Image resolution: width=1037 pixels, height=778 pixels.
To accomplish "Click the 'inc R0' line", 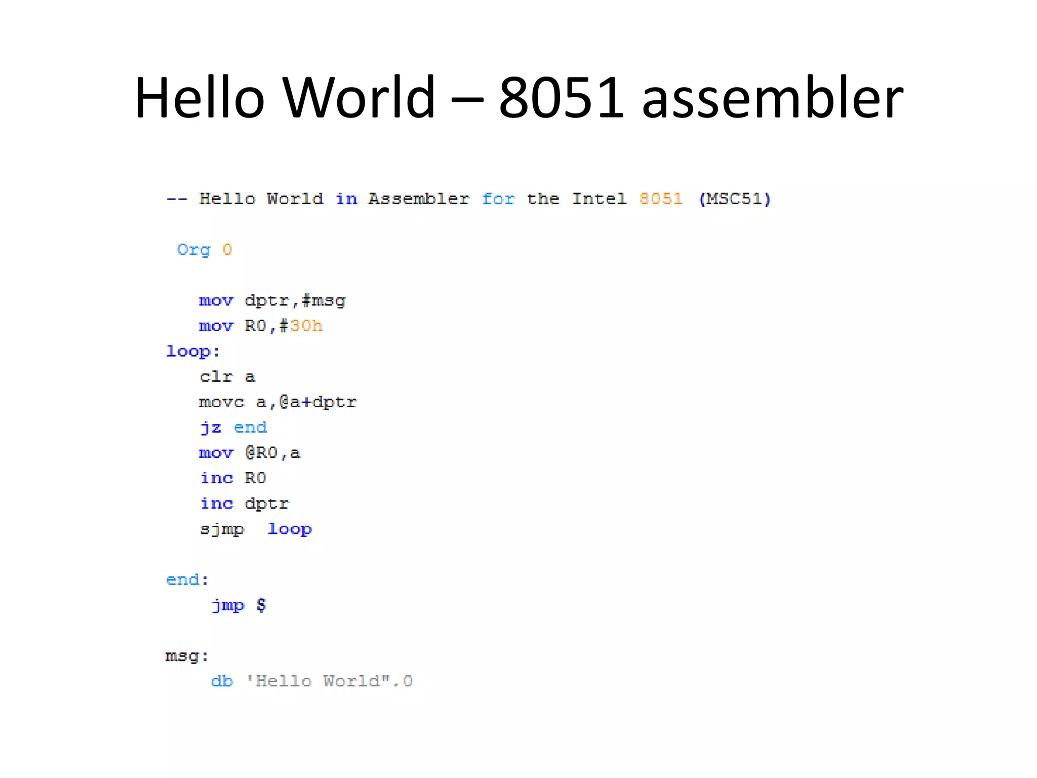I will [x=233, y=478].
